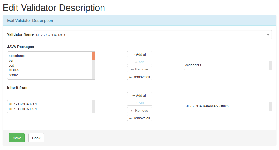This screenshot has width=279, height=150.
Task: Open the Validator Name dropdown
Action: coord(152,35)
